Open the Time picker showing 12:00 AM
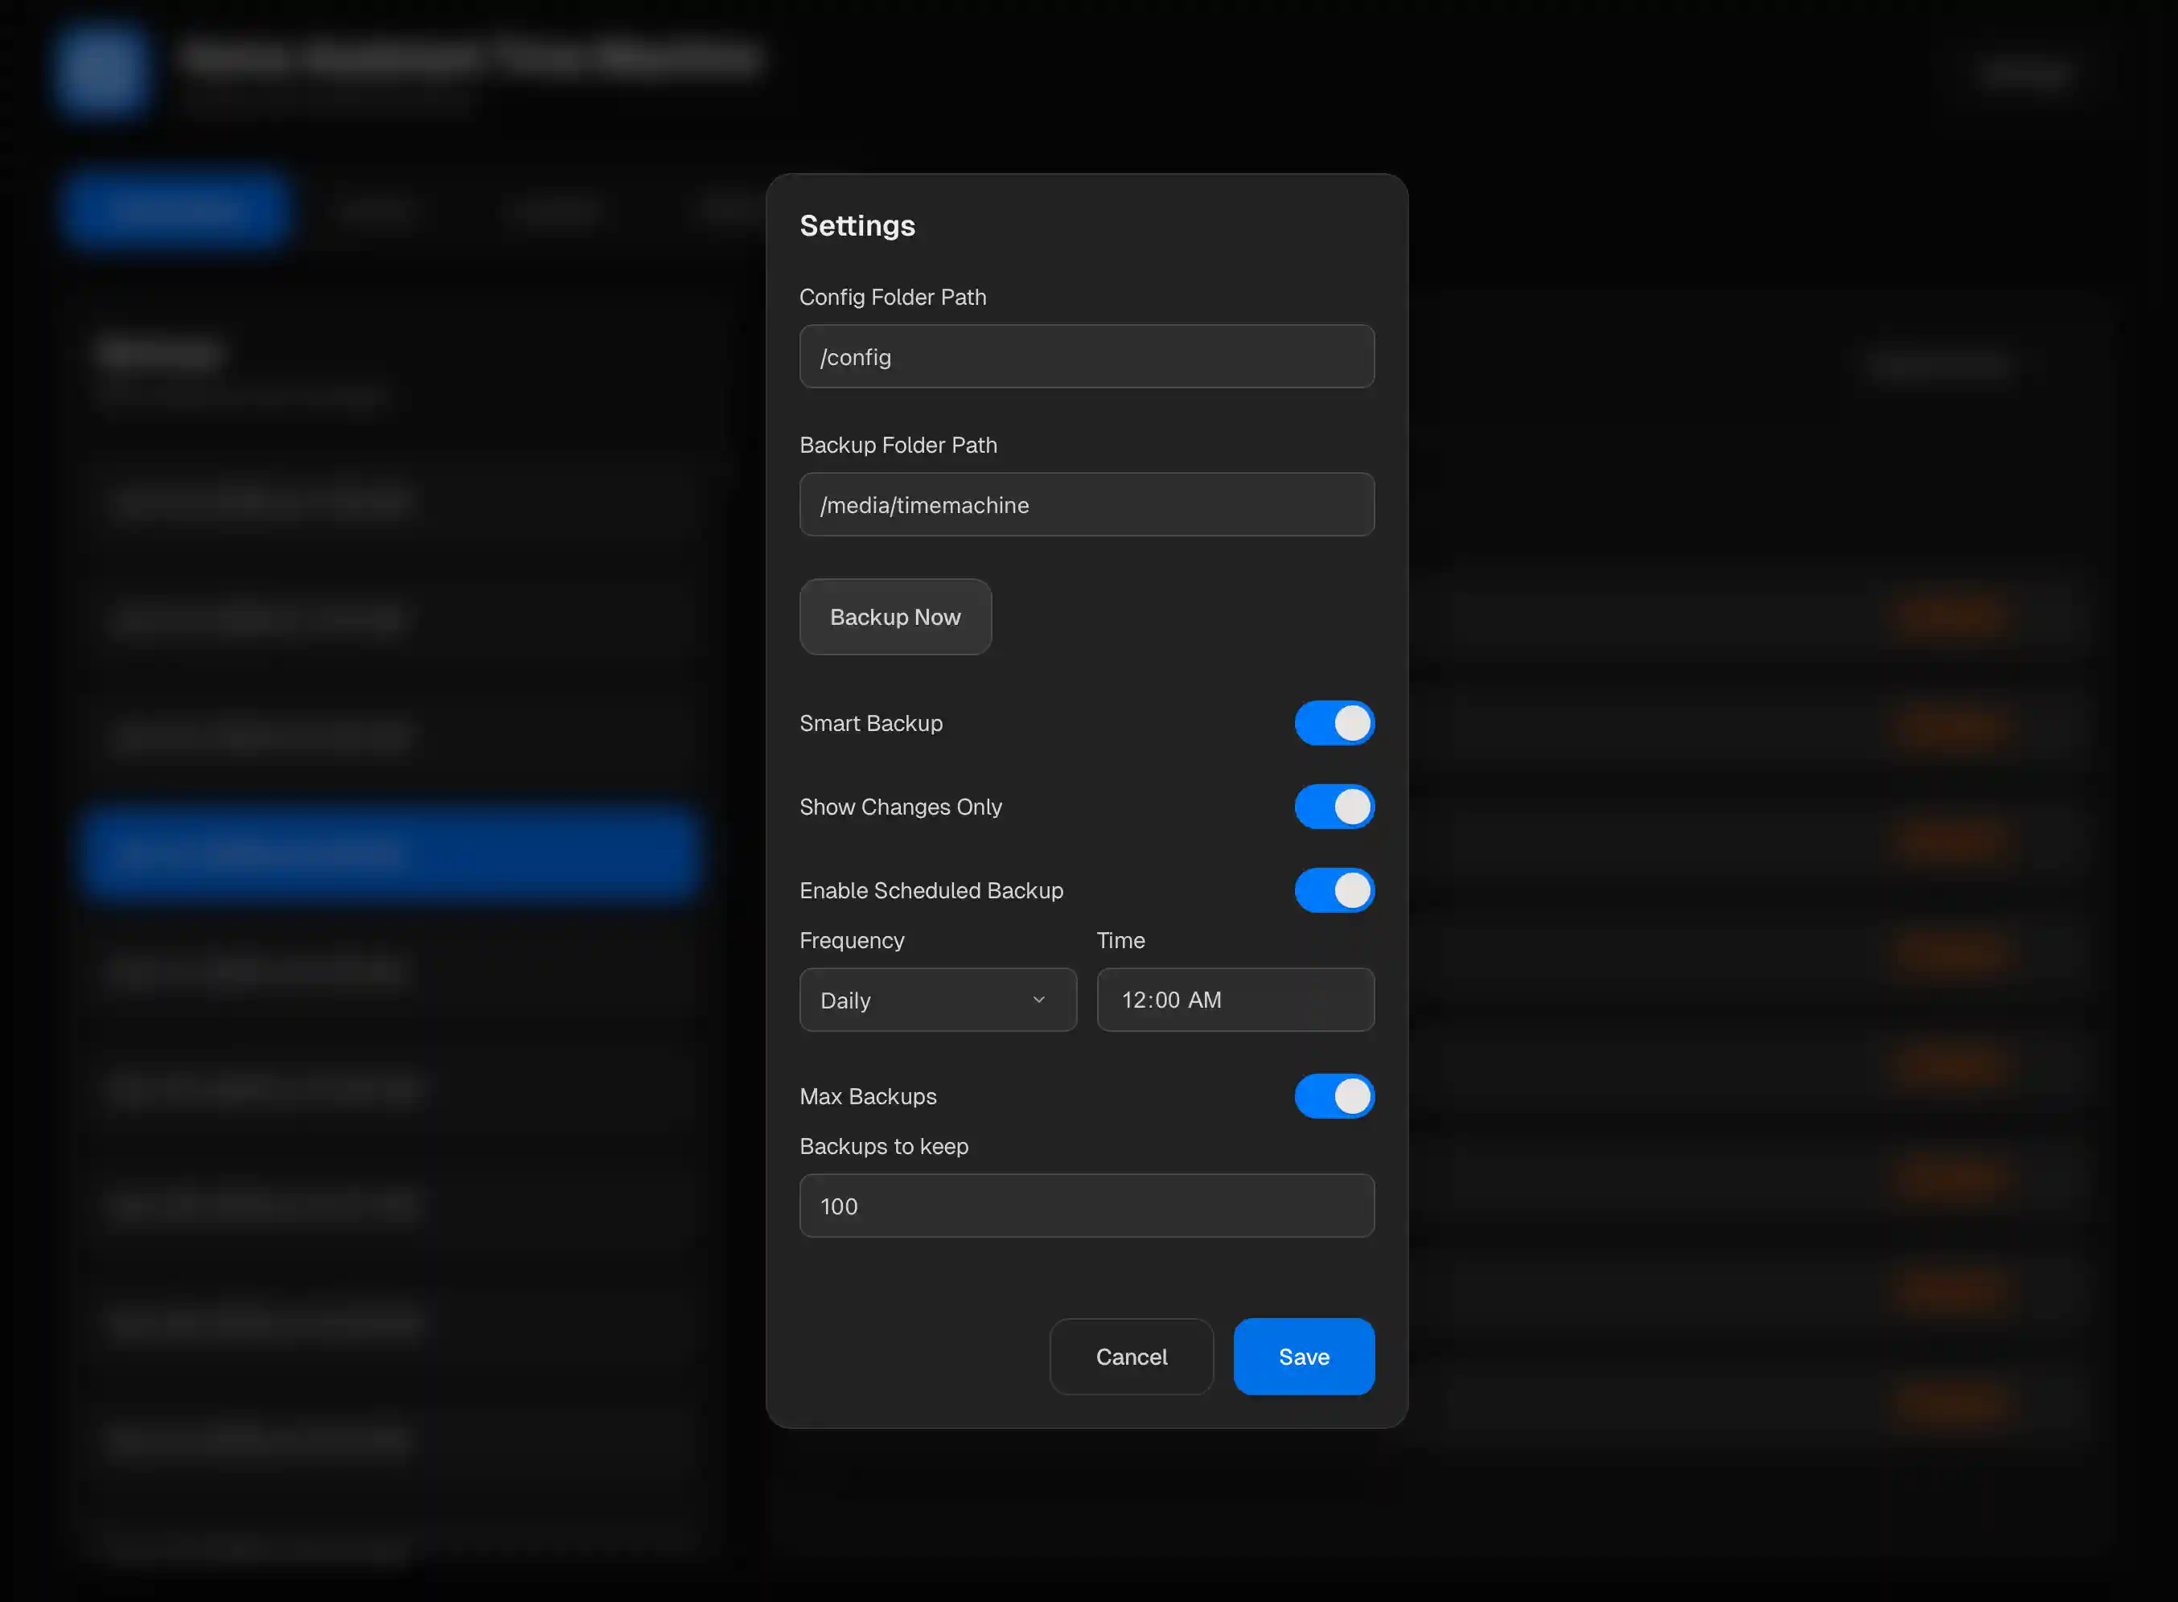2178x1602 pixels. (1235, 1000)
